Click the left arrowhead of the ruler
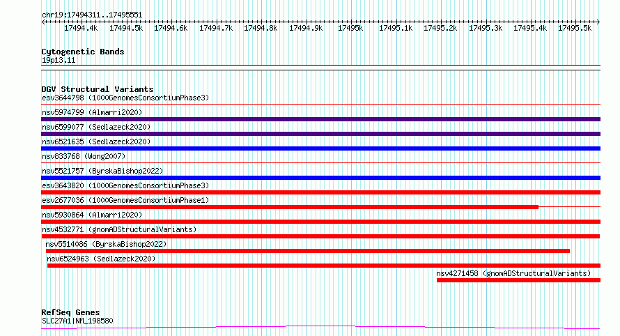Screen dimensions: 620x336 43,22
